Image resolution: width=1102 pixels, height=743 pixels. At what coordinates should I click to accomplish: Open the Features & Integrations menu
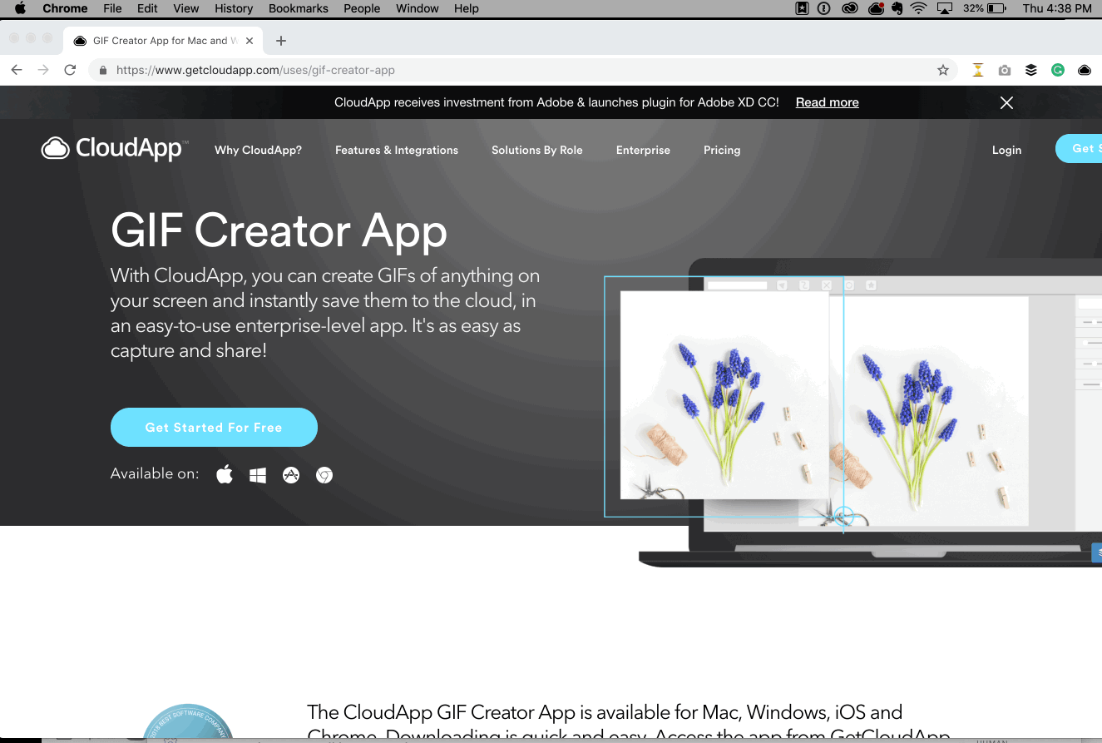397,150
